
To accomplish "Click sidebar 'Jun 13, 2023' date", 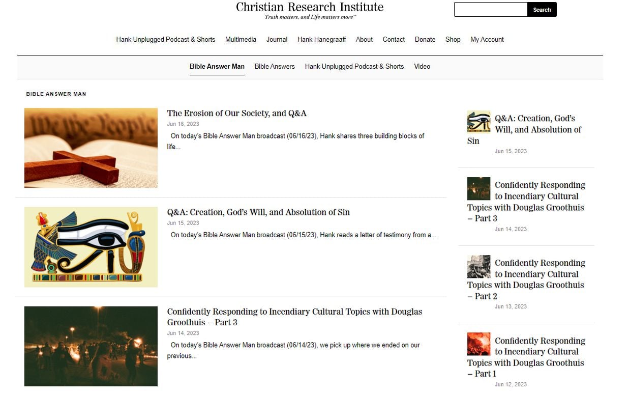I will pos(511,306).
